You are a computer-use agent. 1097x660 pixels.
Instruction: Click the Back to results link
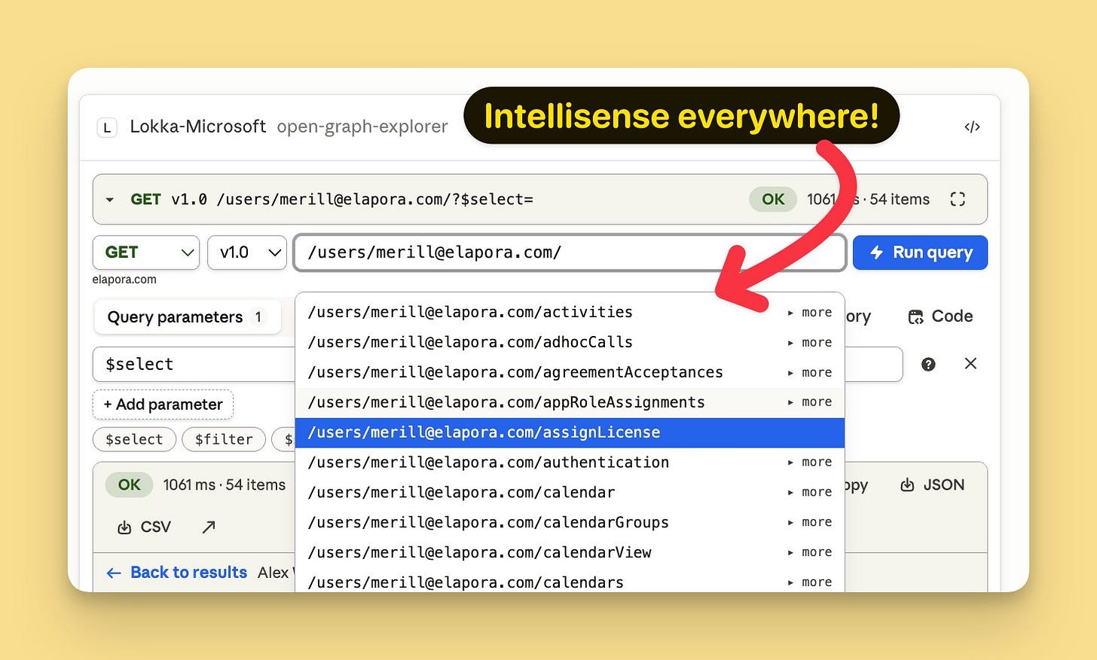pos(177,573)
